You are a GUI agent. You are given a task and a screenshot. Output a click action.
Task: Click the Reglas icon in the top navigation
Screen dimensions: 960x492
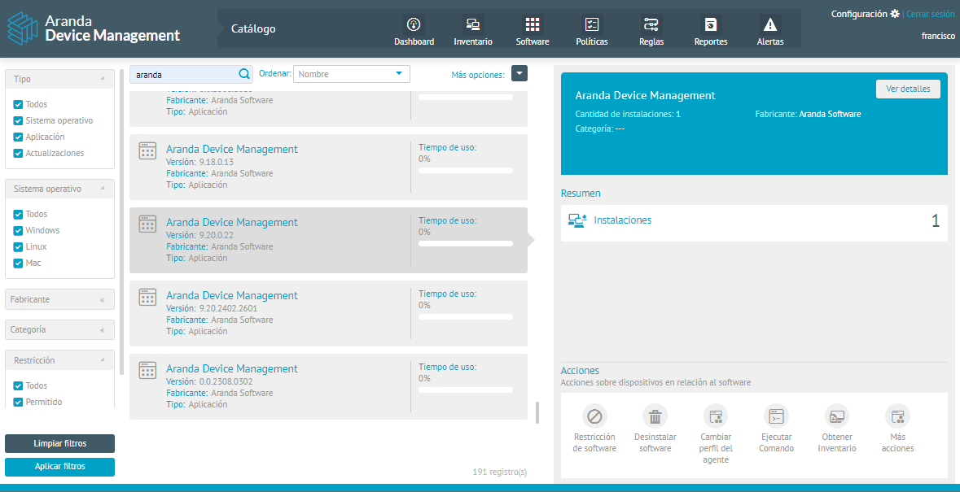click(x=651, y=24)
